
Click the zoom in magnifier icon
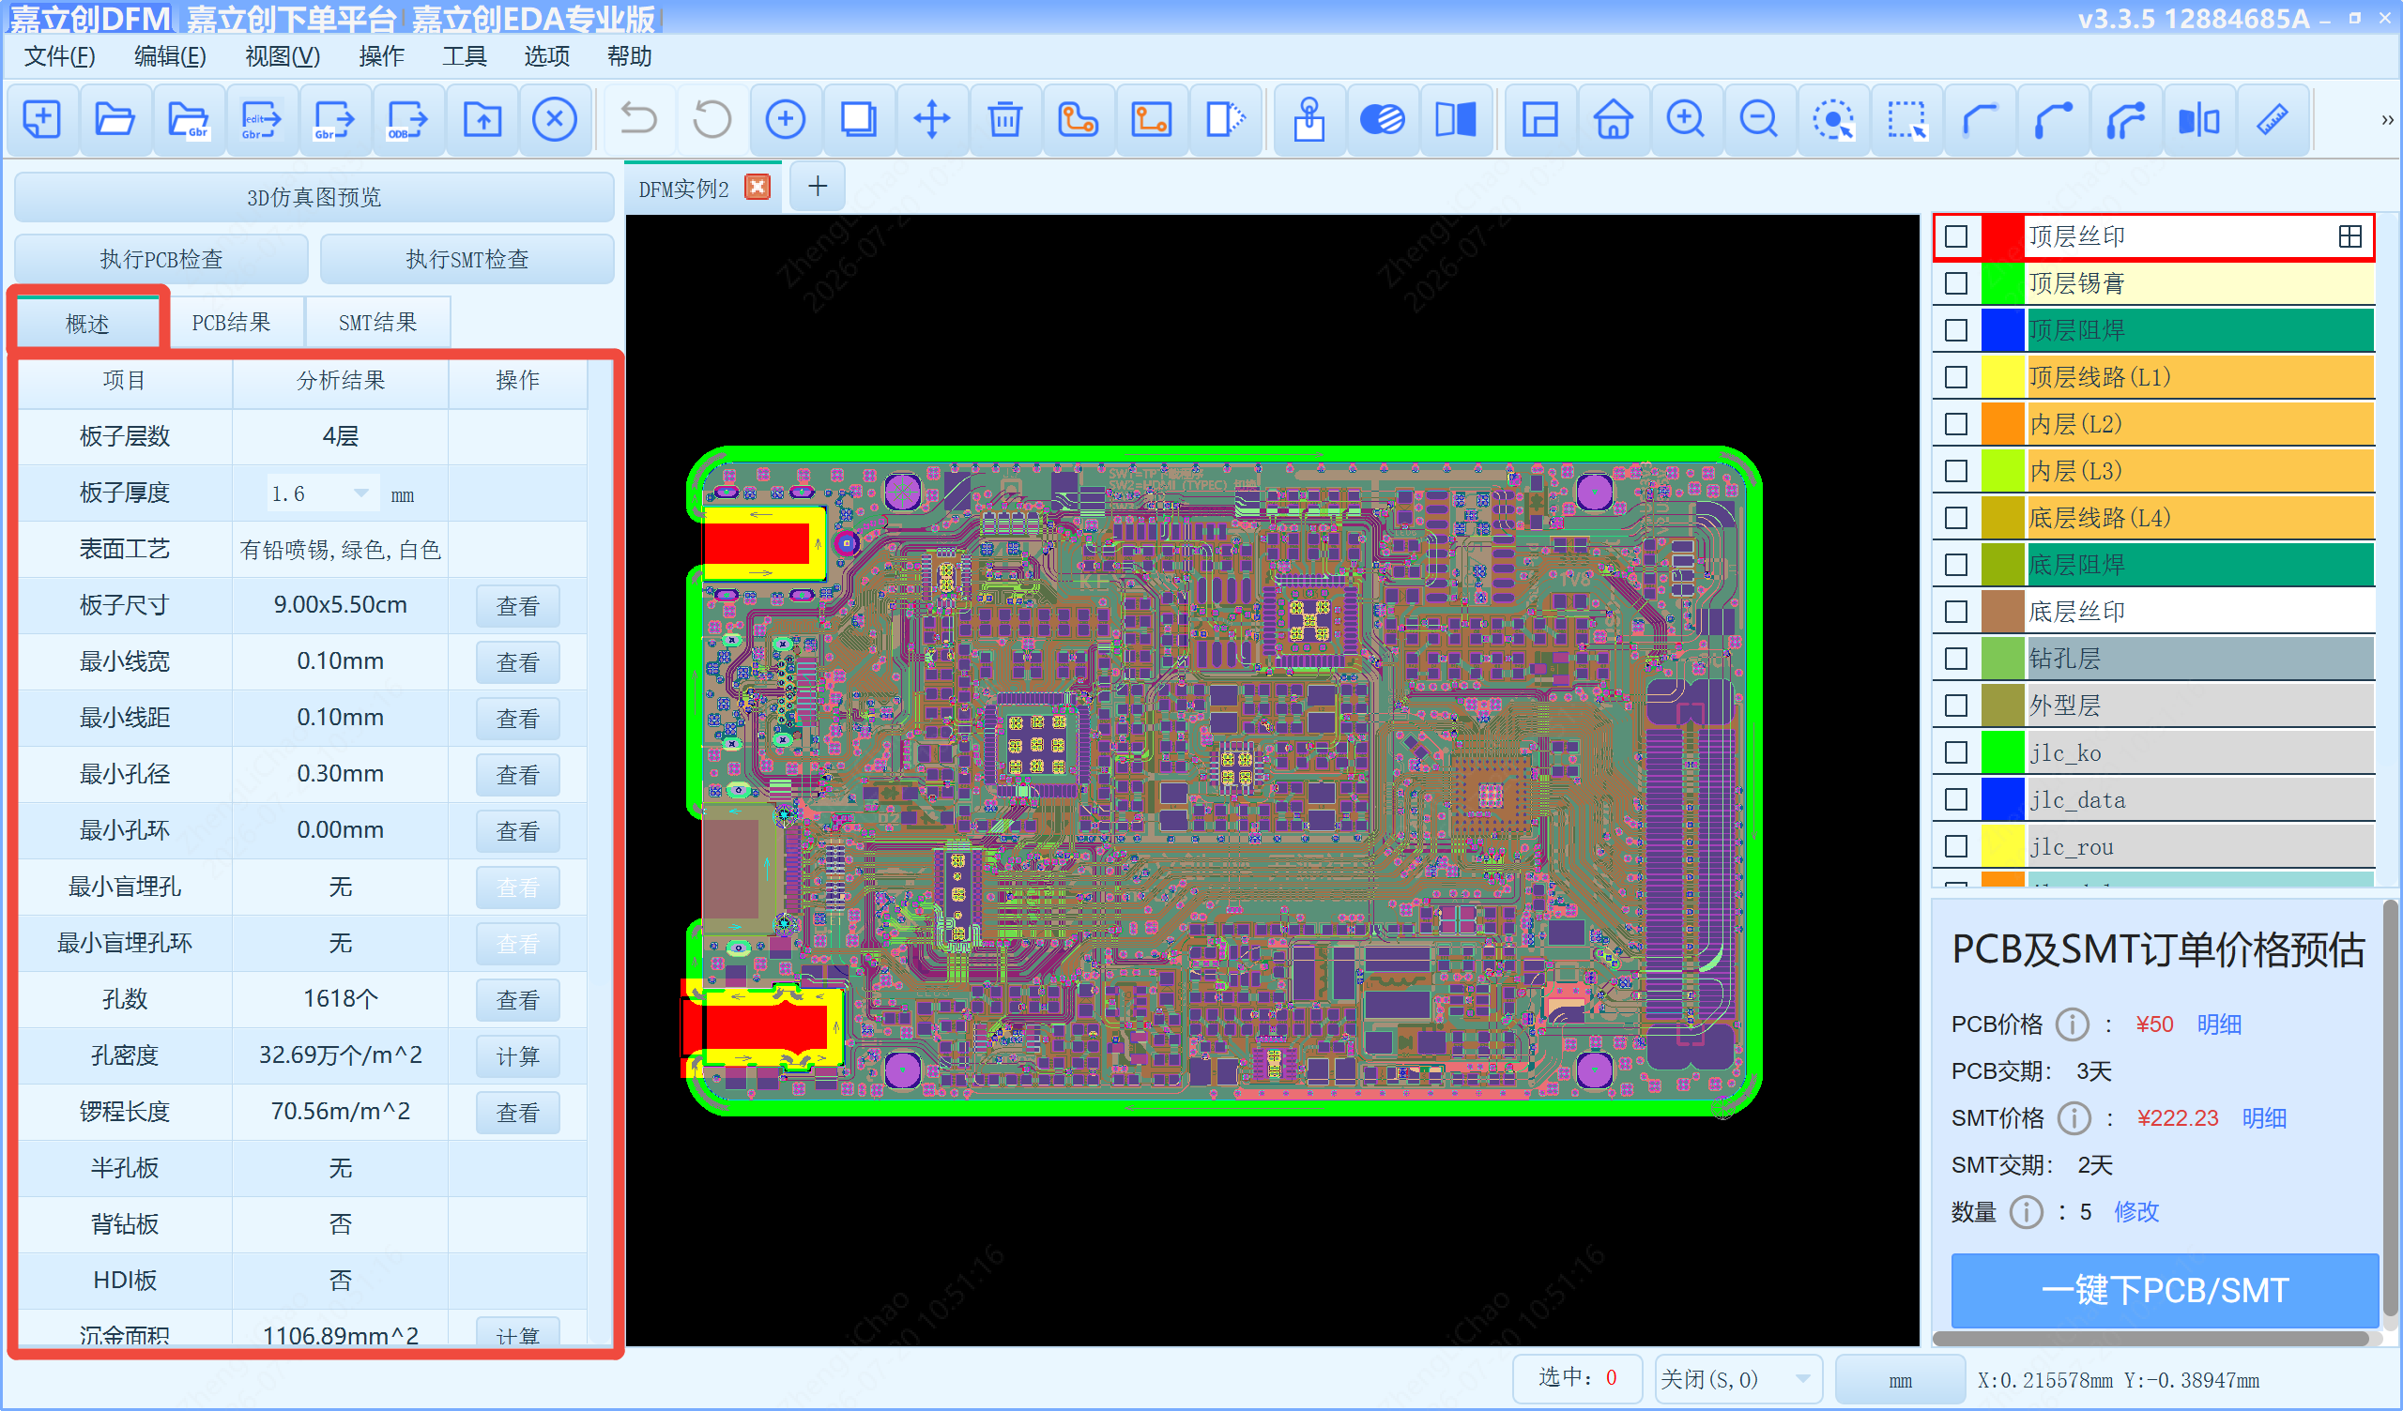(x=1685, y=120)
